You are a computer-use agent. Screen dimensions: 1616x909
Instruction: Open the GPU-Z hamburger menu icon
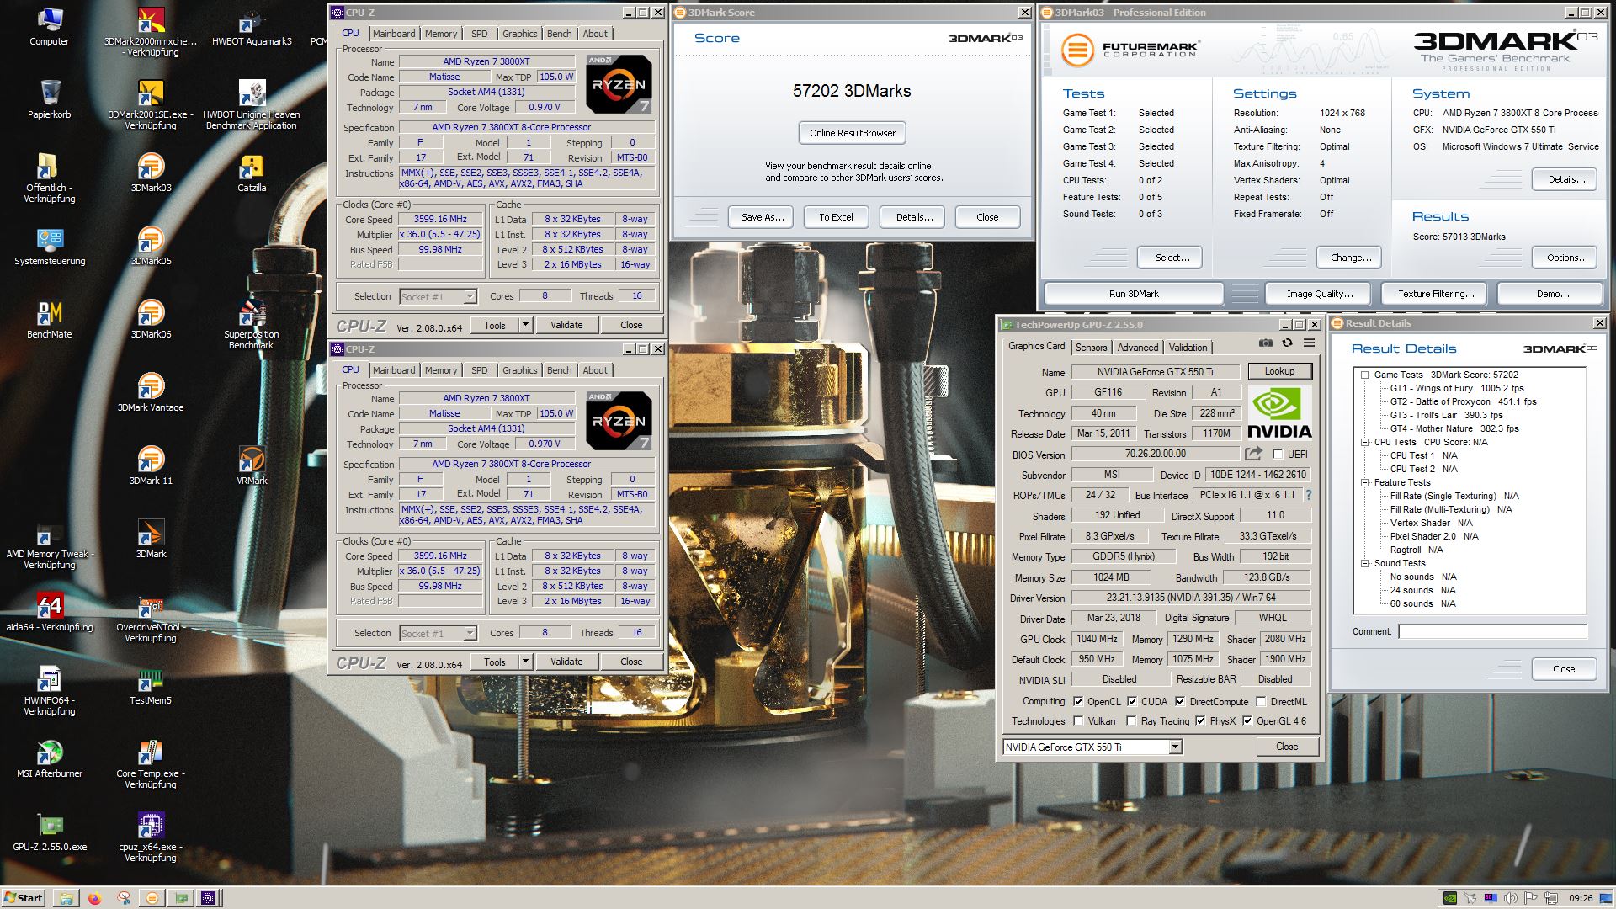tap(1309, 343)
